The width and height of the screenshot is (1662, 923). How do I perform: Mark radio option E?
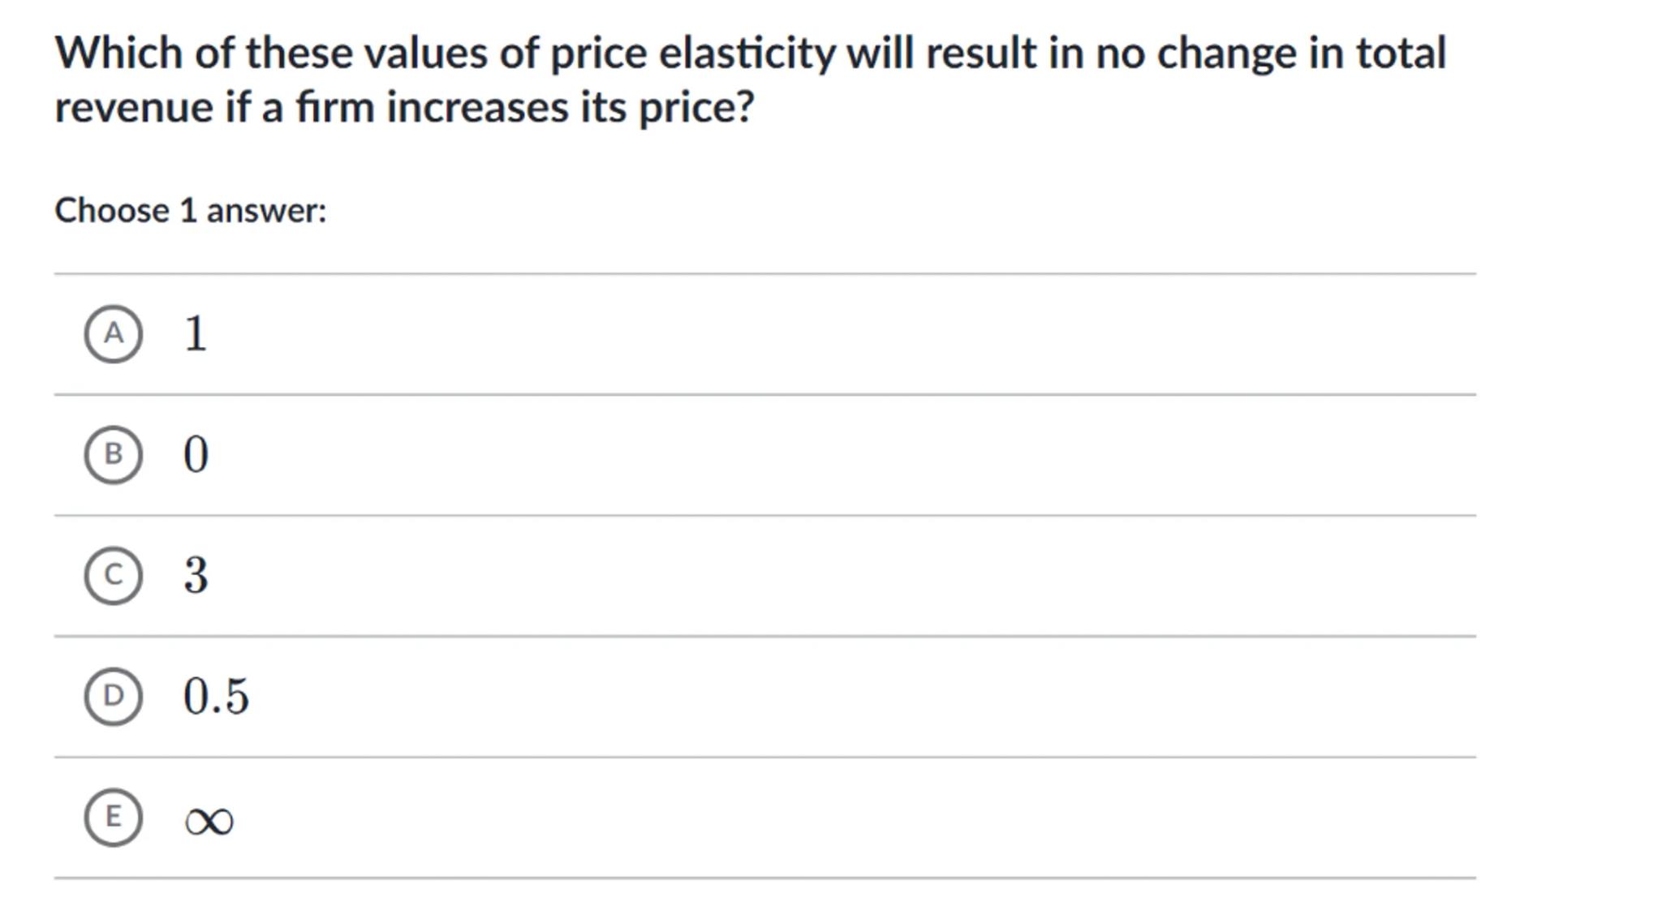113,817
